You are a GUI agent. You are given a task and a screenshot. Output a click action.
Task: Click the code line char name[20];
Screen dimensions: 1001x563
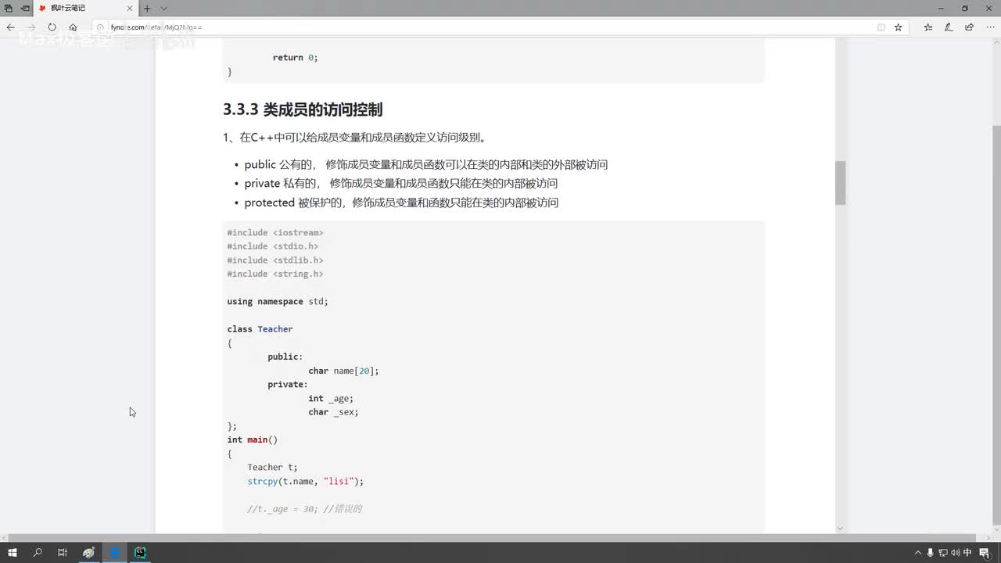pos(343,371)
